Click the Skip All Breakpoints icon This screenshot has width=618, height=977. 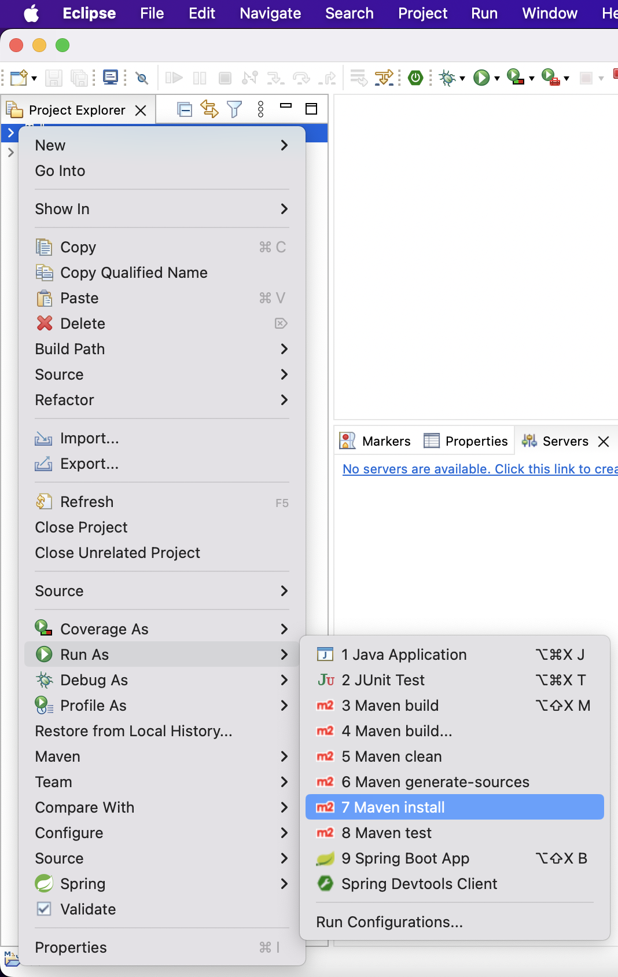click(x=142, y=78)
